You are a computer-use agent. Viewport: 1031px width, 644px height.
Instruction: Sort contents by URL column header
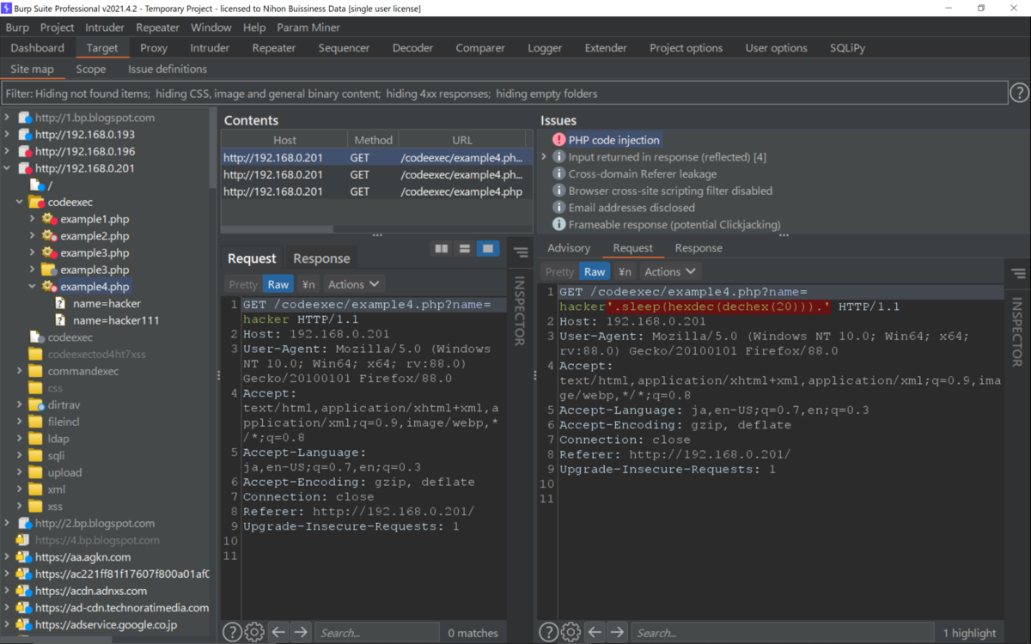coord(462,140)
